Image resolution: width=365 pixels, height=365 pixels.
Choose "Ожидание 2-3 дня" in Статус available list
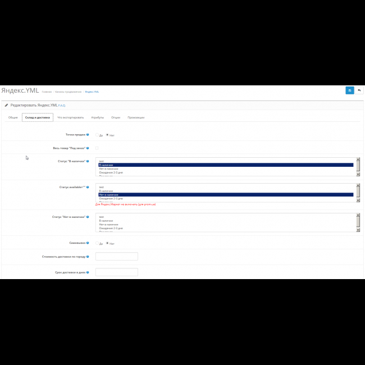point(111,198)
